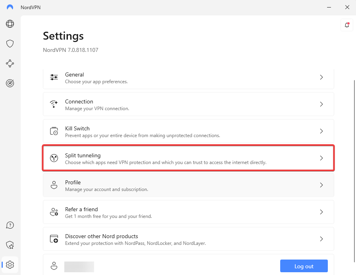Expand the Discover other Nord products chevron
Screen dimensions: 356x275
tap(321, 239)
